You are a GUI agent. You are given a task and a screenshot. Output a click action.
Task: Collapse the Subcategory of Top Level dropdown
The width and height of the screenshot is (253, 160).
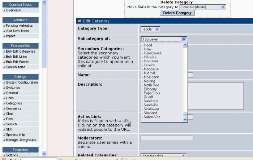pos(184,39)
